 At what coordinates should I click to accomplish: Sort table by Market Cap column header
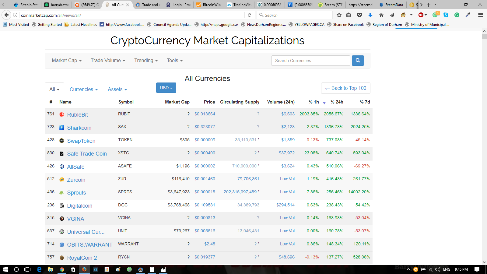(177, 102)
